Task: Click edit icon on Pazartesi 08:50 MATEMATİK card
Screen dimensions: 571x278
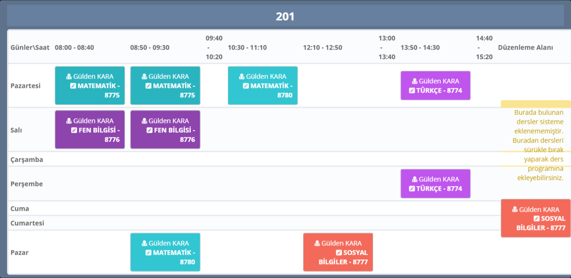Action: pos(148,86)
